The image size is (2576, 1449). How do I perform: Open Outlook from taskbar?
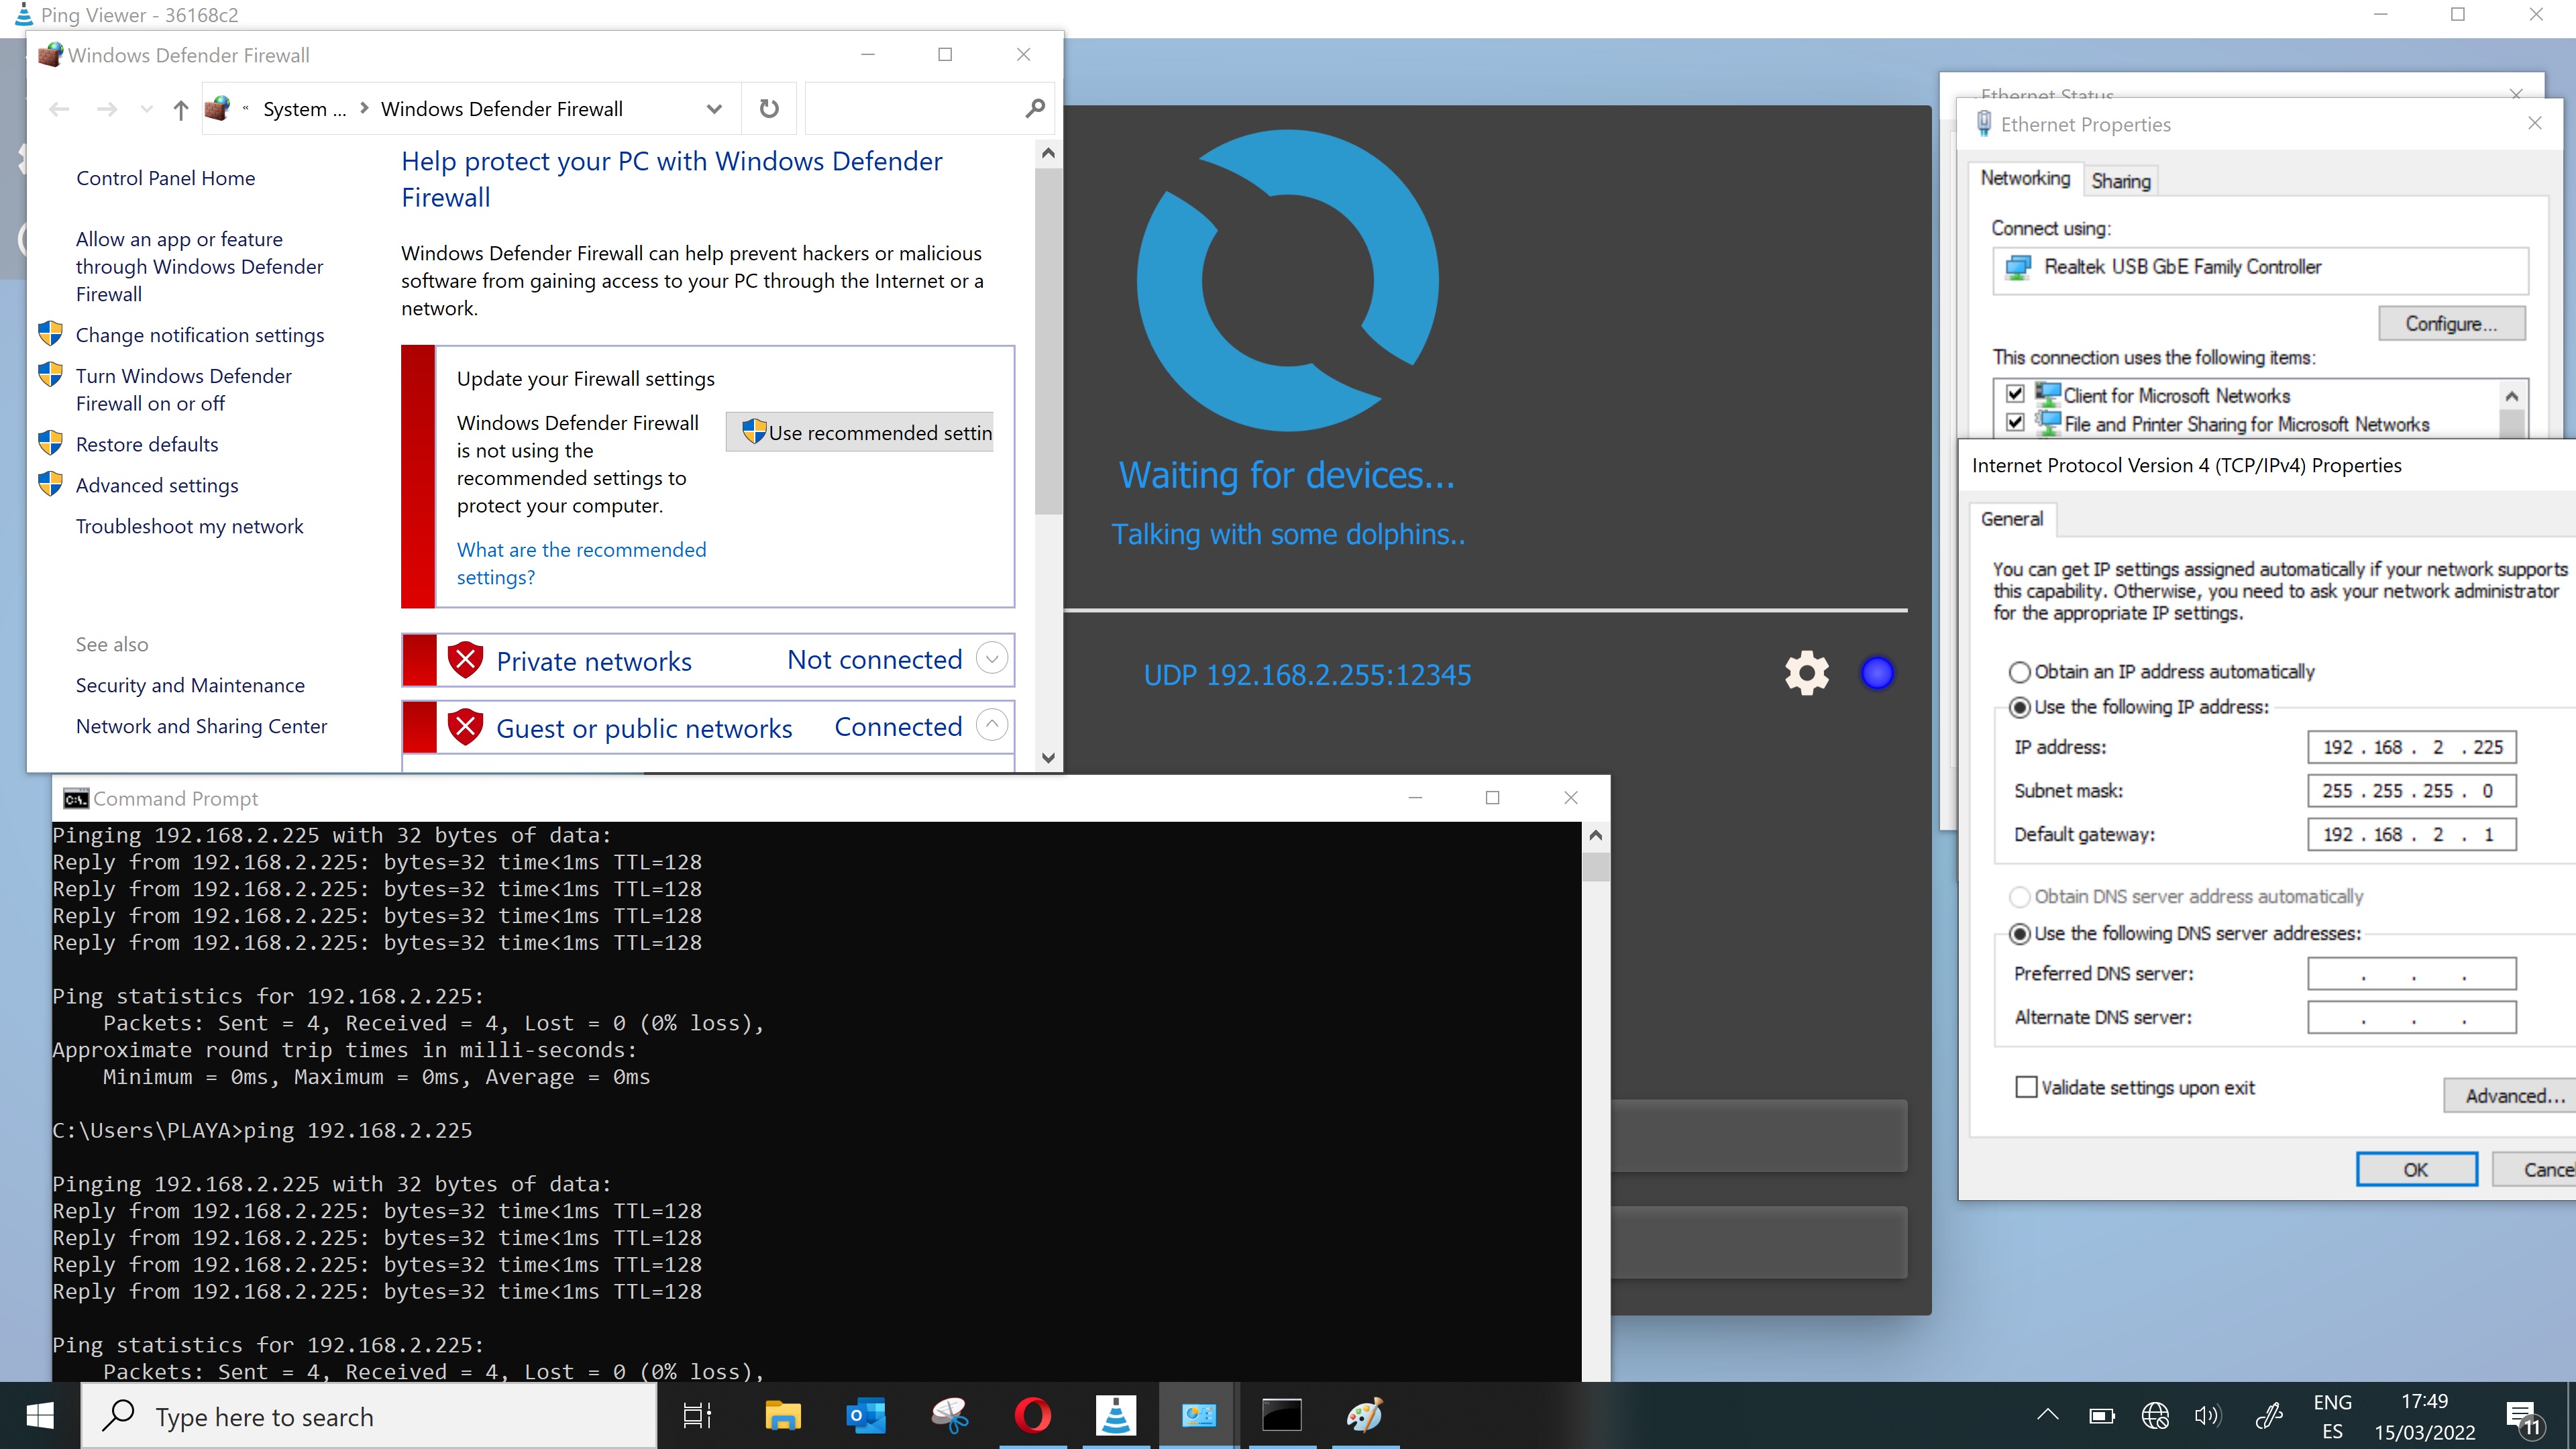pos(866,1416)
